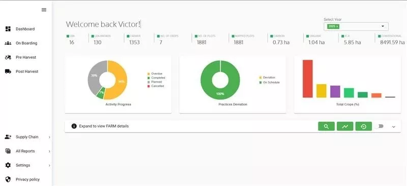Open the Settings menu item
Screen dimensions: 407x186
[23, 165]
